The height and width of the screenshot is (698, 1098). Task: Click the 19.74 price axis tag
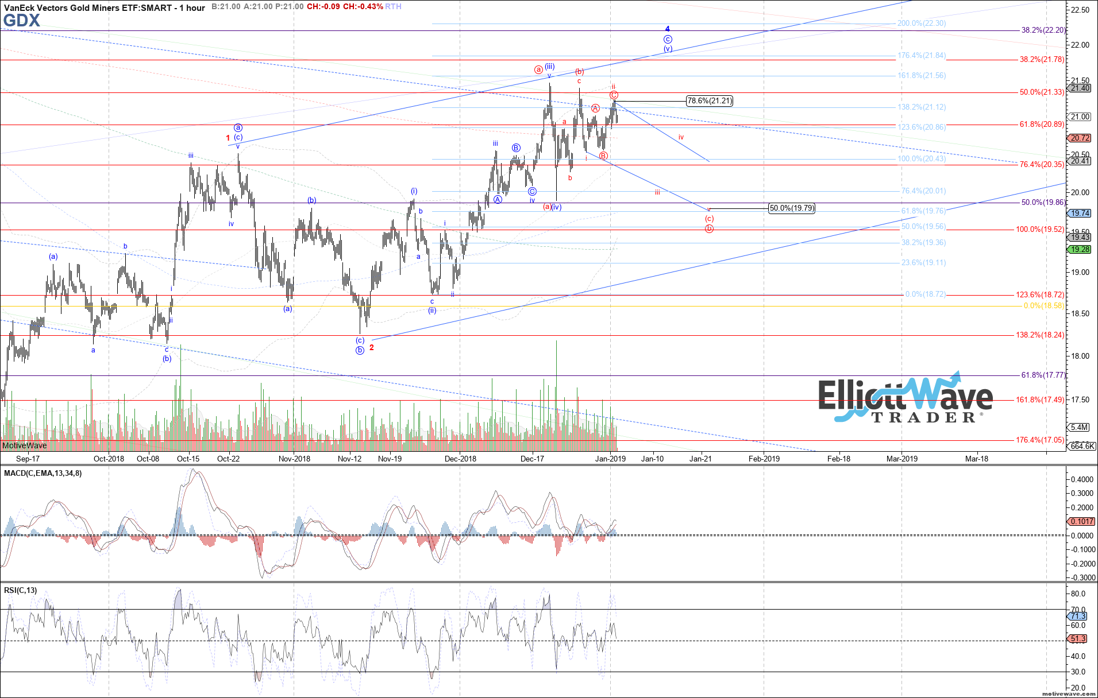click(1080, 213)
